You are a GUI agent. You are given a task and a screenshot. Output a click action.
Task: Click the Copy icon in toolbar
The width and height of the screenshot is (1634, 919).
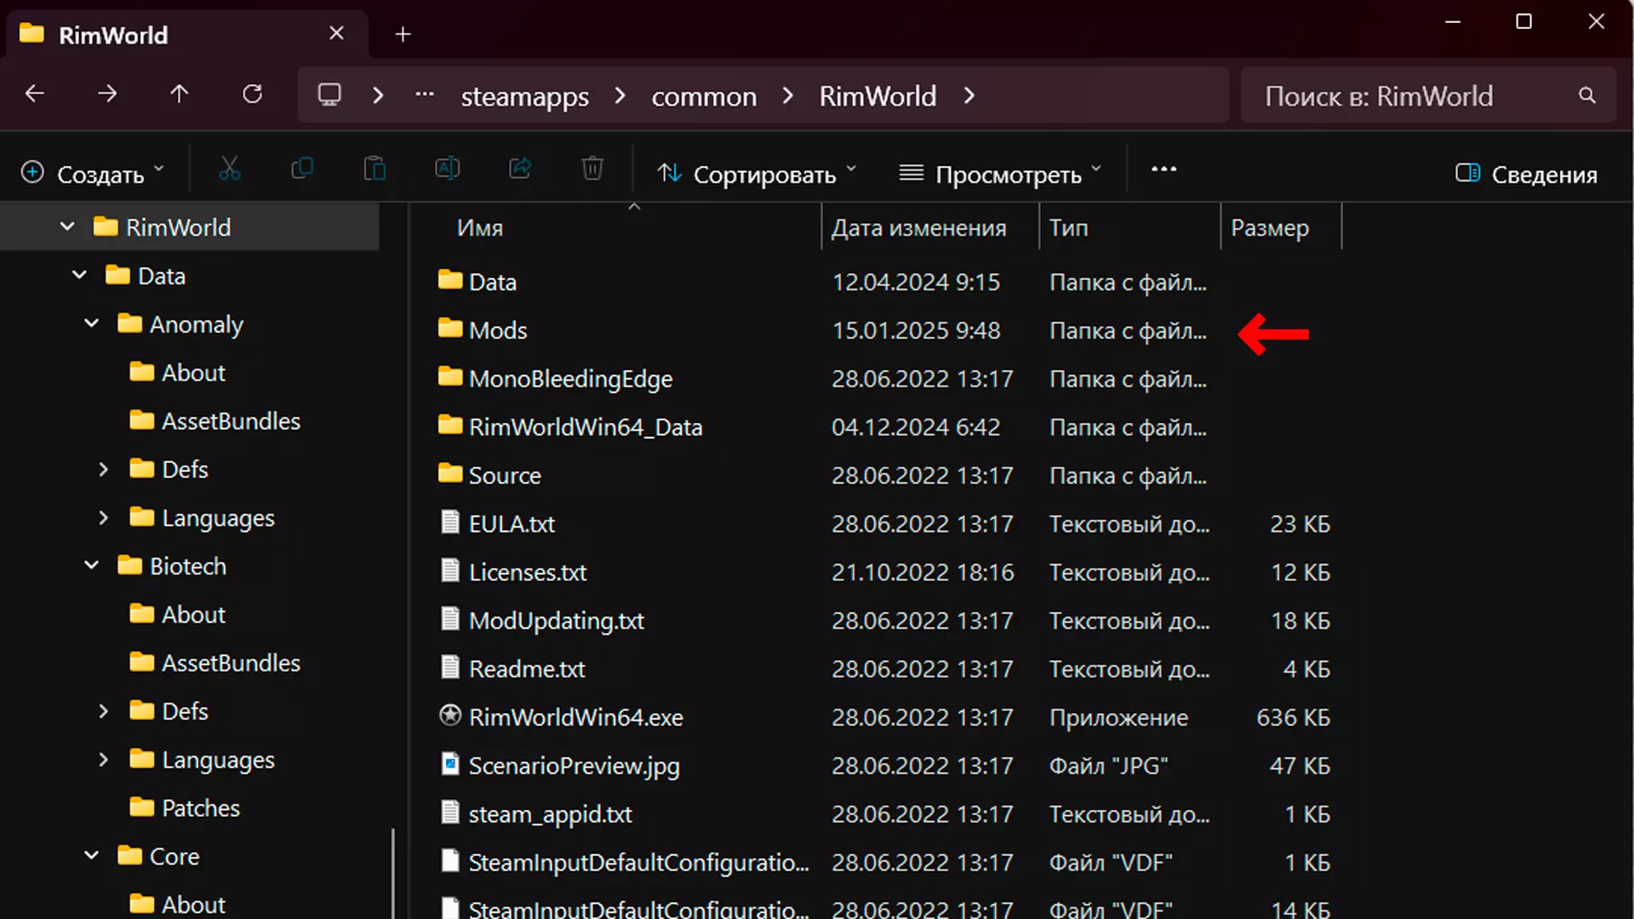[302, 169]
